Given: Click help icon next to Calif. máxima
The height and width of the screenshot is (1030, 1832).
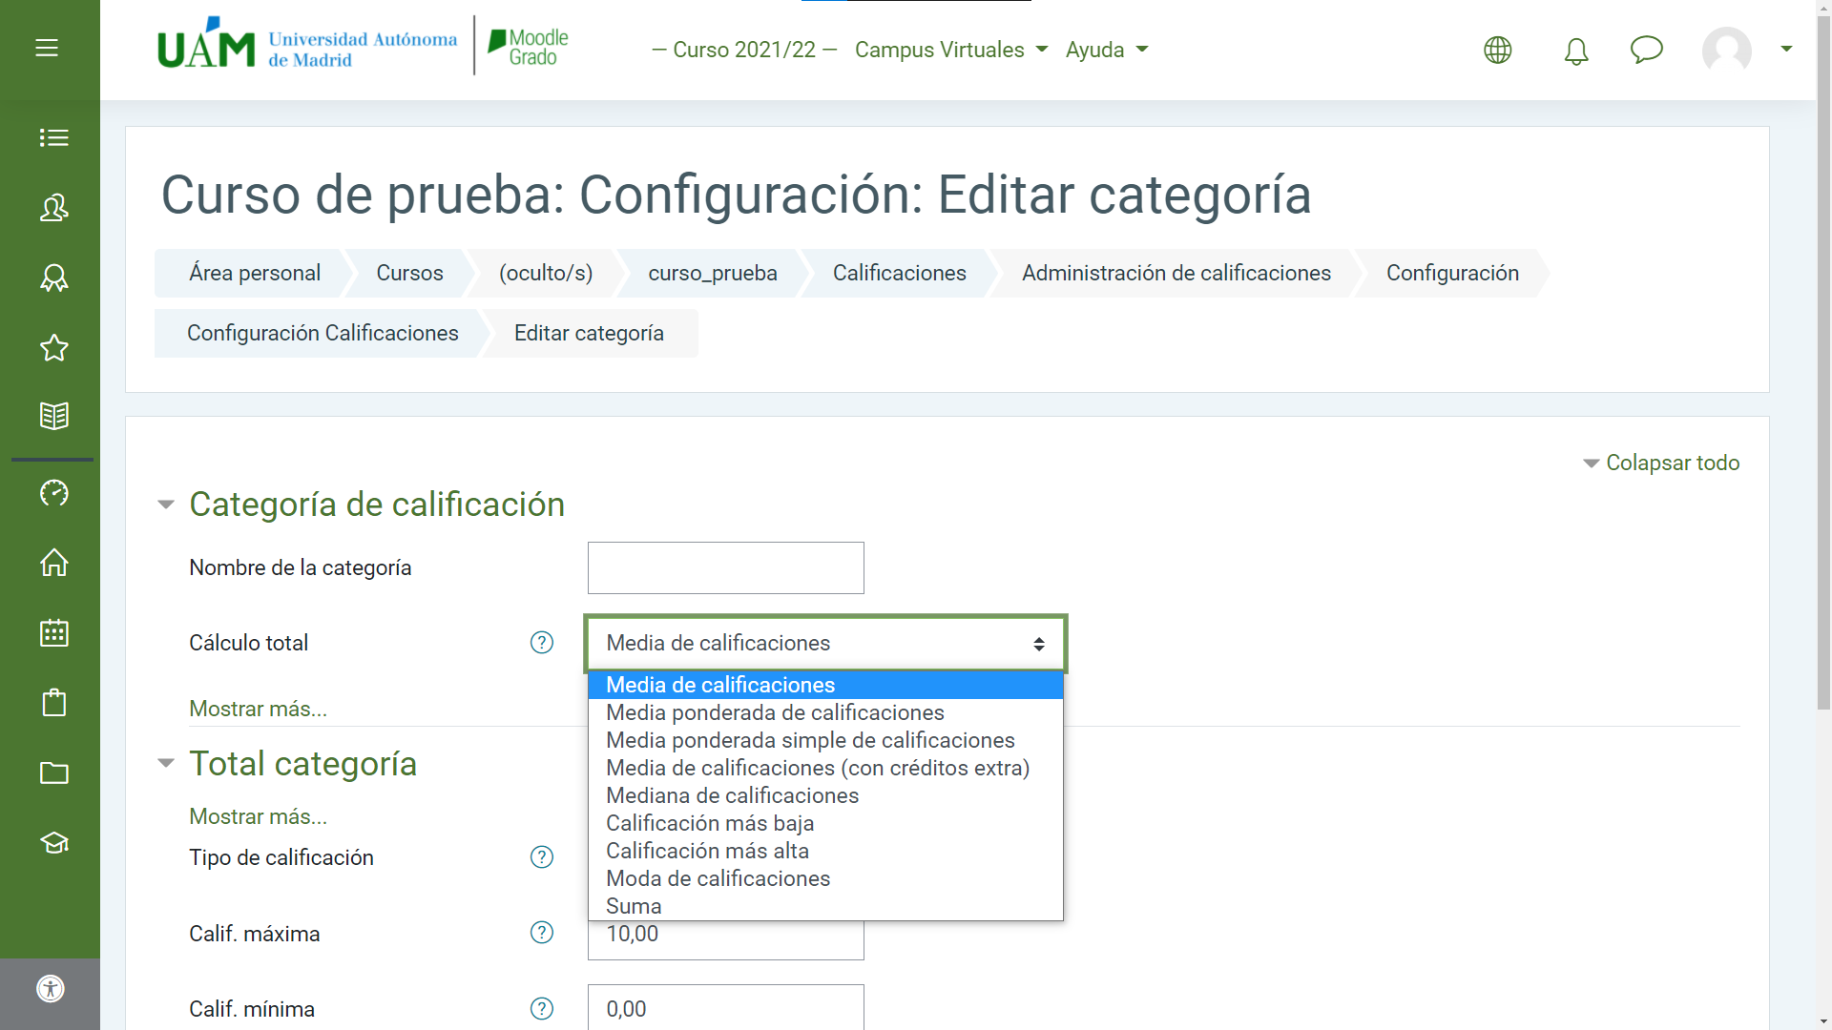Looking at the screenshot, I should [541, 933].
